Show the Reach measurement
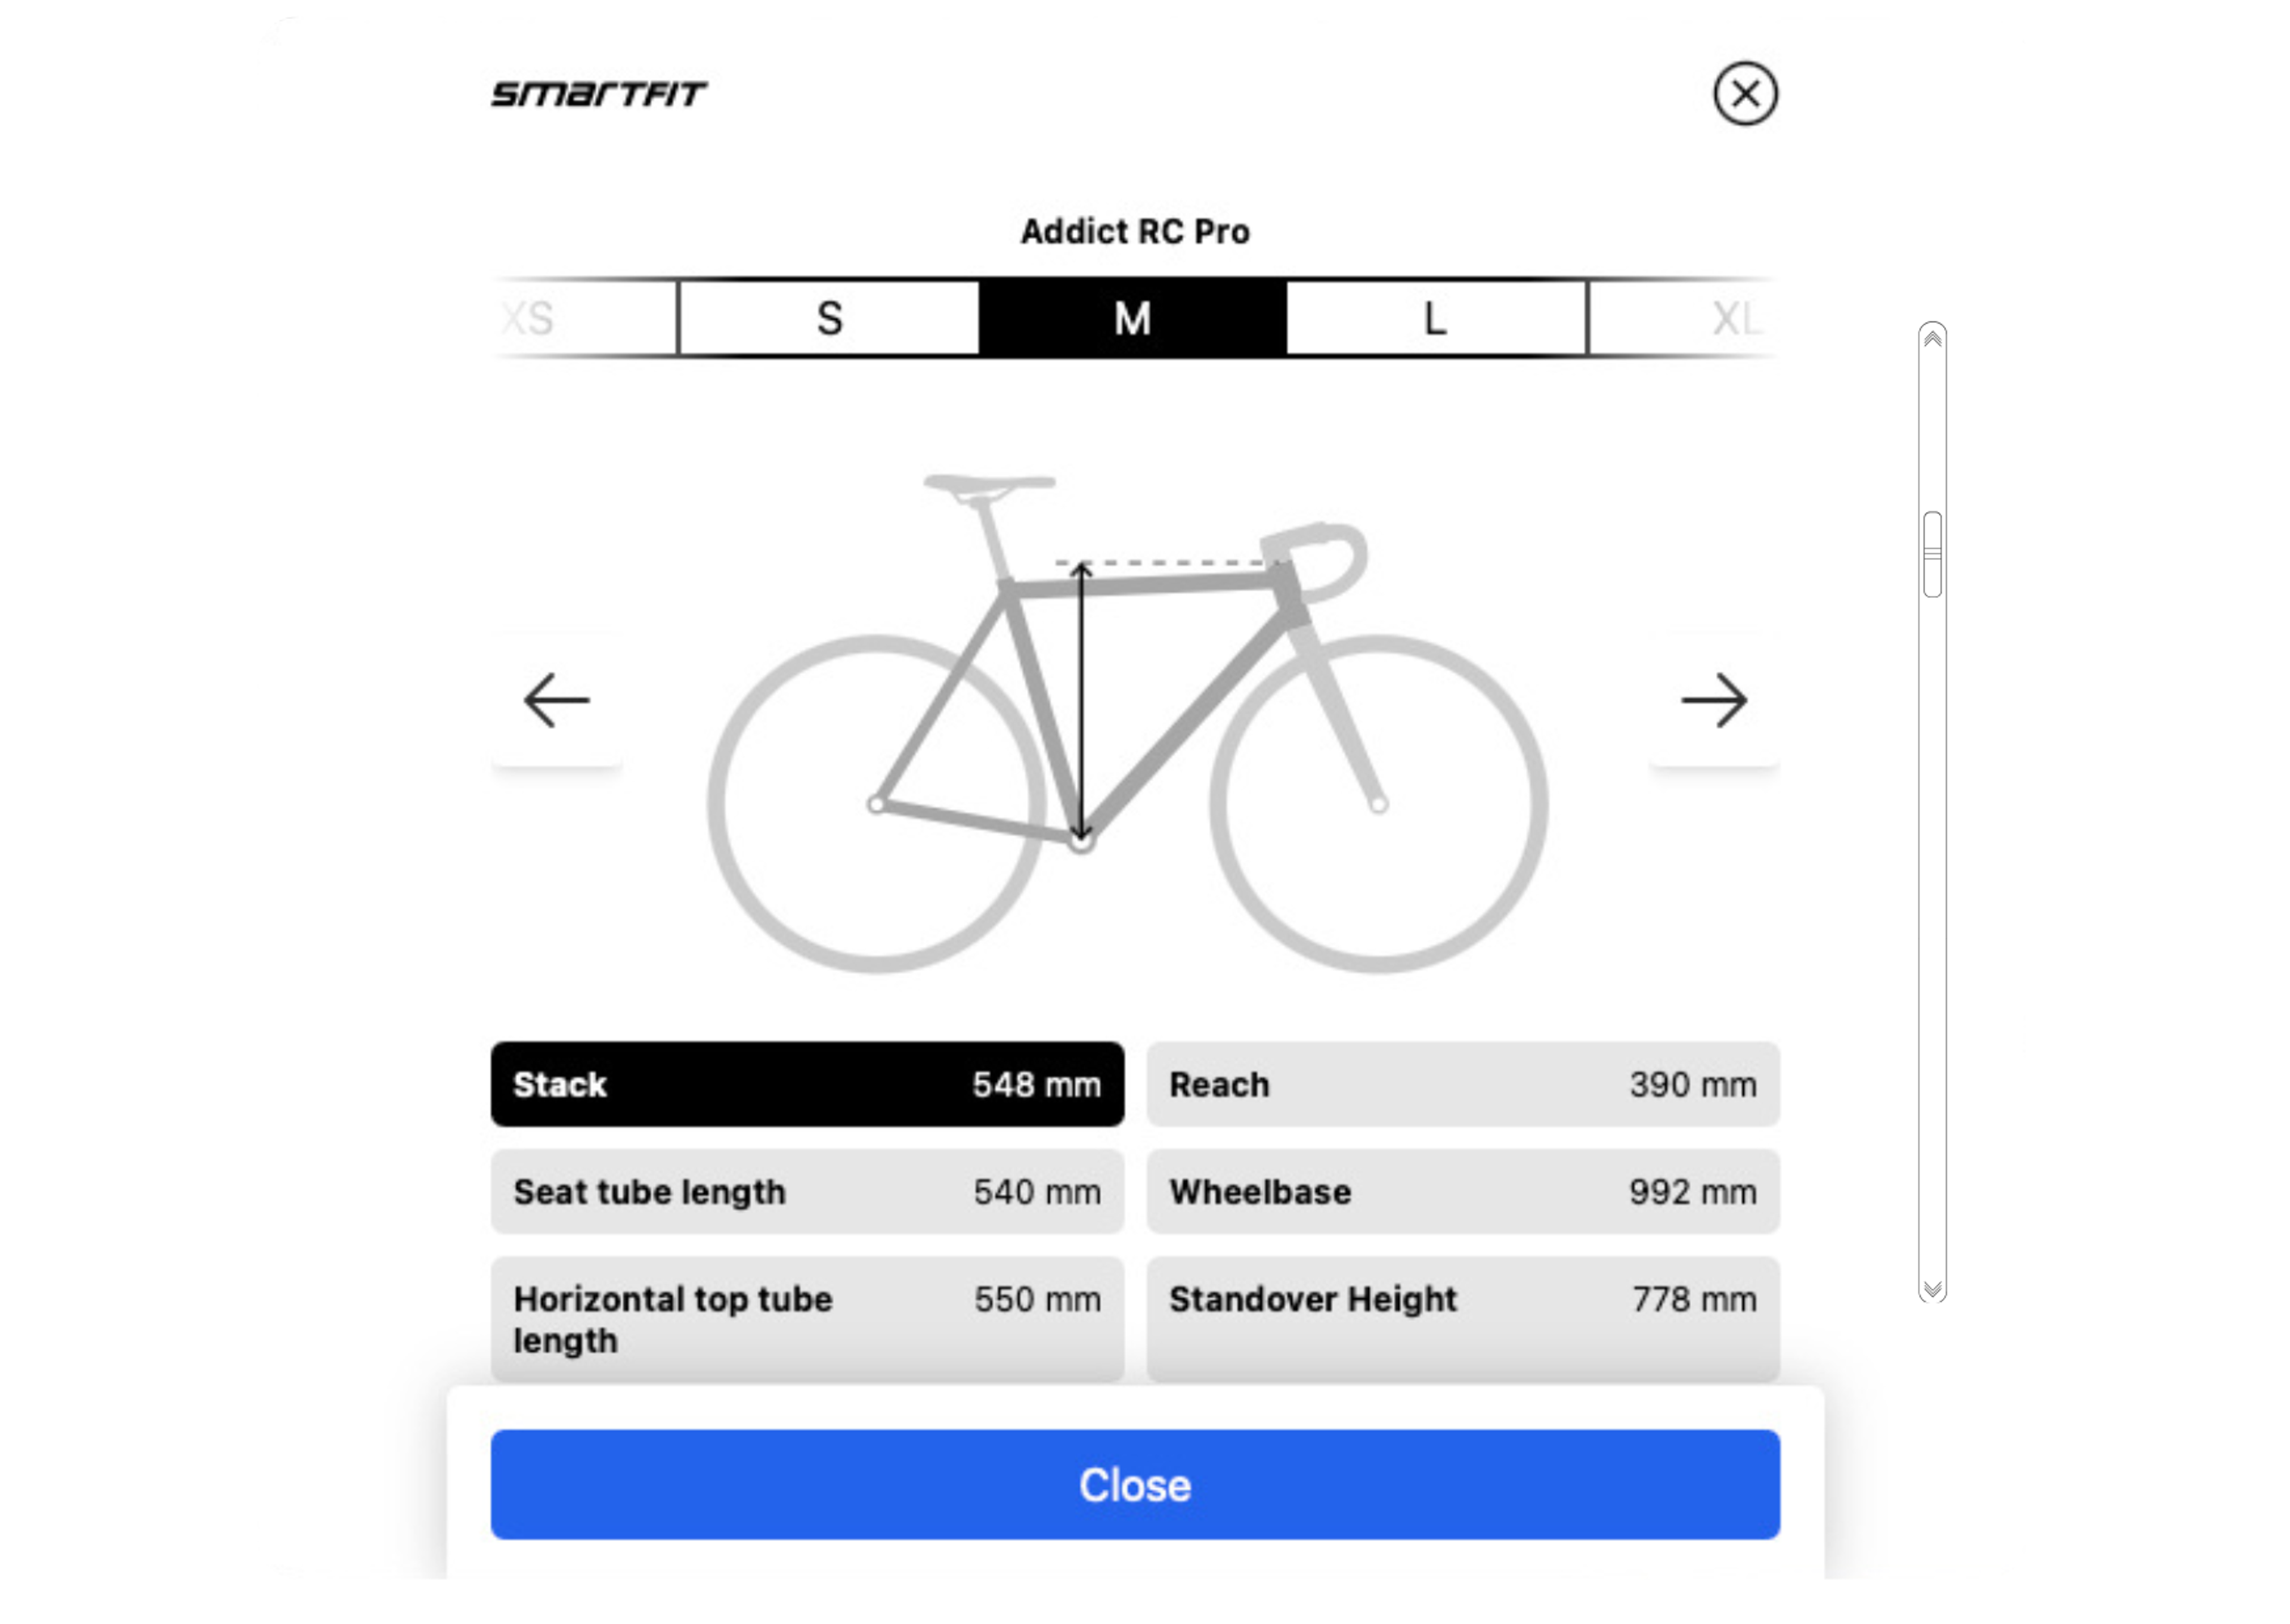 (x=1463, y=1085)
